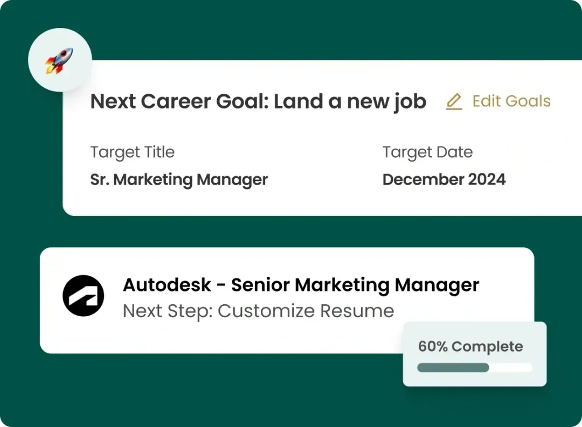Image resolution: width=582 pixels, height=427 pixels.
Task: Click "Senior Marketing Manager" in the job card
Action: click(355, 285)
